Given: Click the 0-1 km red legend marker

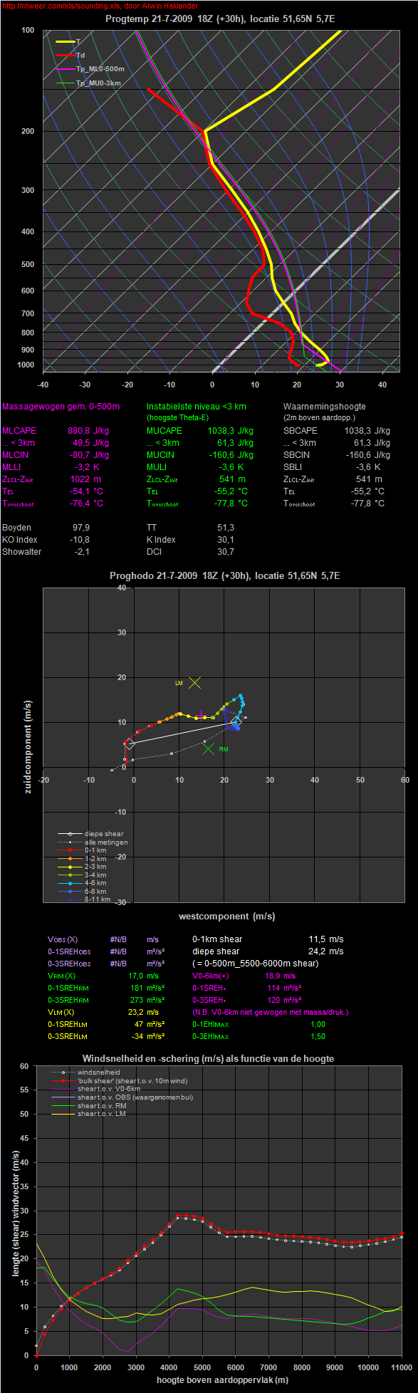Looking at the screenshot, I should [x=70, y=850].
